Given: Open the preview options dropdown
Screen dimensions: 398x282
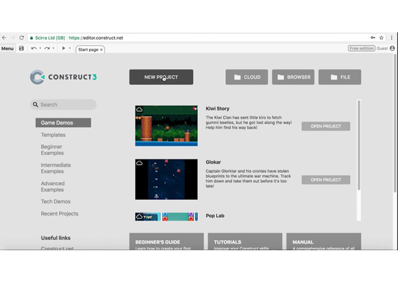Looking at the screenshot, I should click(x=70, y=48).
